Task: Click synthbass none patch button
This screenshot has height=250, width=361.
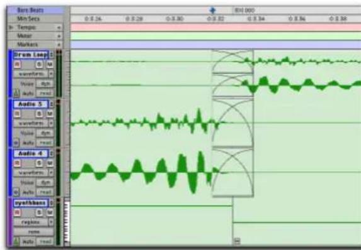Action: point(33,232)
